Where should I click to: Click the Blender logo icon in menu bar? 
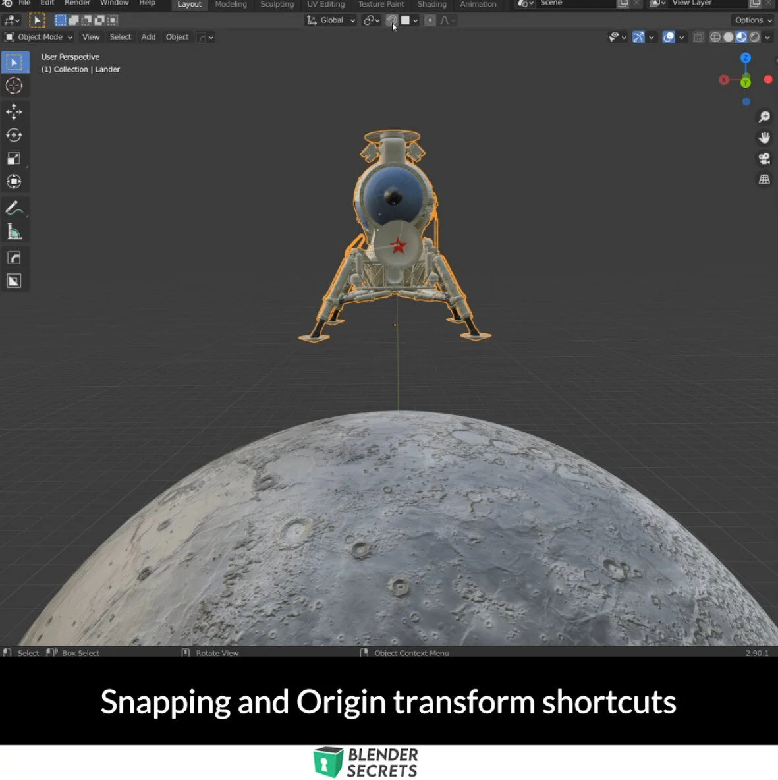click(7, 3)
